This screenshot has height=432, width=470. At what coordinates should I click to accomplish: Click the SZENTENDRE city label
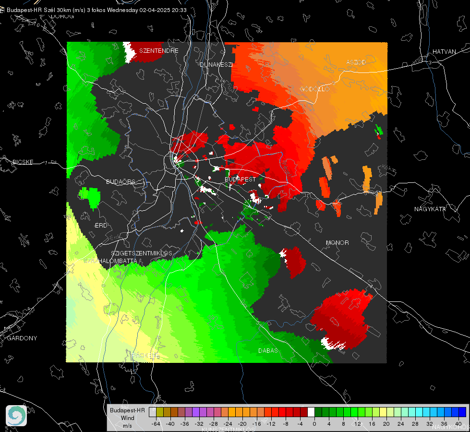[x=159, y=51]
